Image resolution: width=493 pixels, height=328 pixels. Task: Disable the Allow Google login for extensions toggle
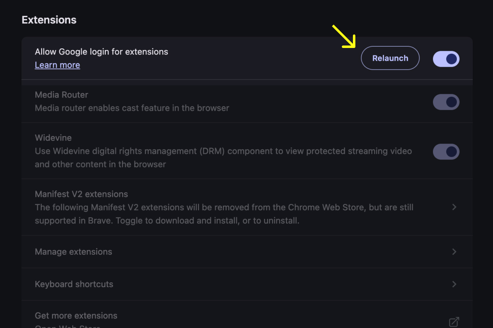[x=446, y=59]
